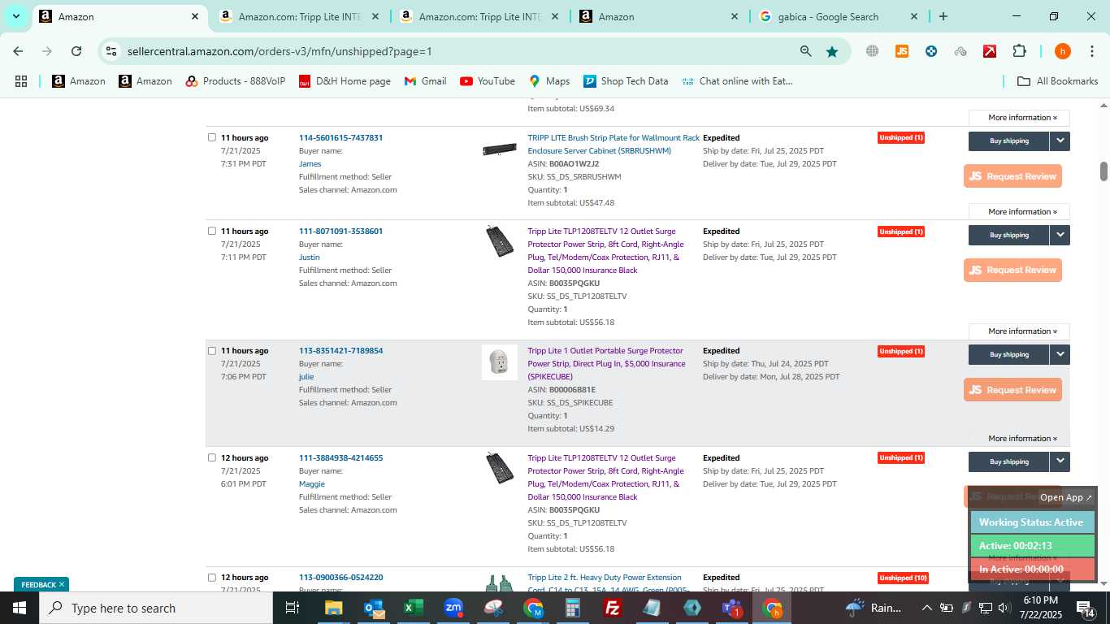Select checkbox for order 113-8351421-7189854
The image size is (1110, 624).
[212, 351]
